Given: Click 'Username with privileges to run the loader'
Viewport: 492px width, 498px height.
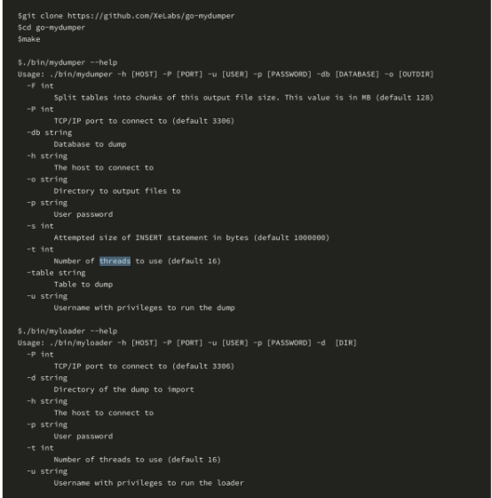Looking at the screenshot, I should click(x=149, y=483).
